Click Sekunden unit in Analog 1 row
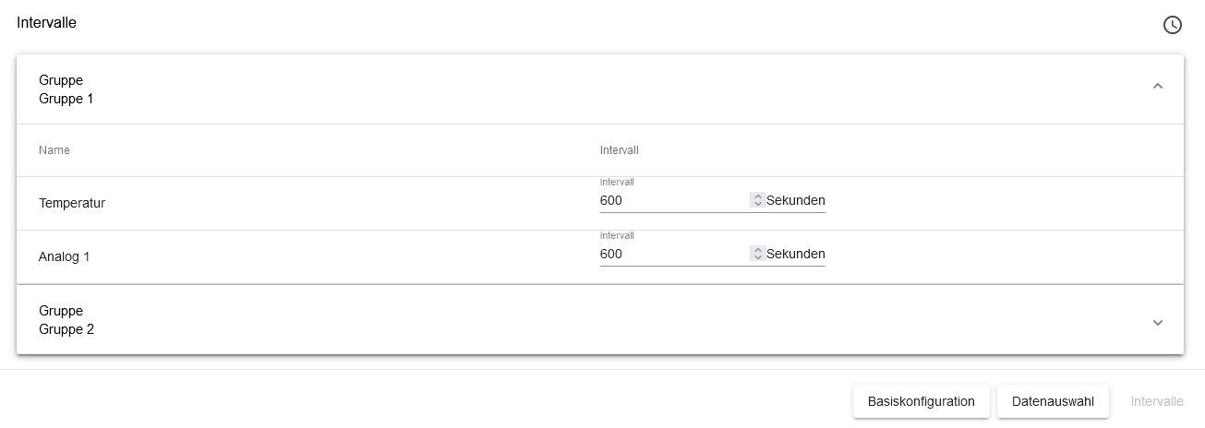The image size is (1205, 428). coord(795,254)
